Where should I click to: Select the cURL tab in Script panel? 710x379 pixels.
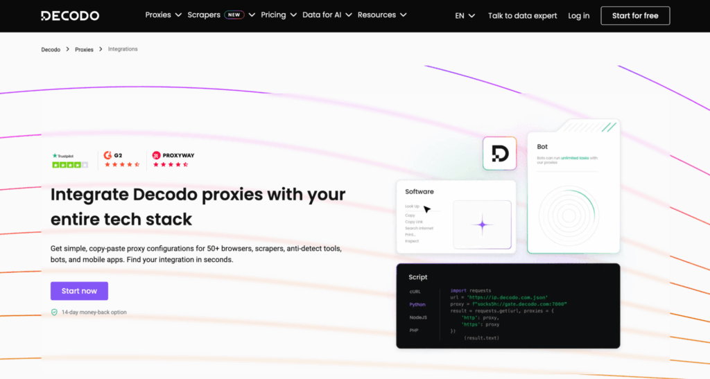(415, 292)
